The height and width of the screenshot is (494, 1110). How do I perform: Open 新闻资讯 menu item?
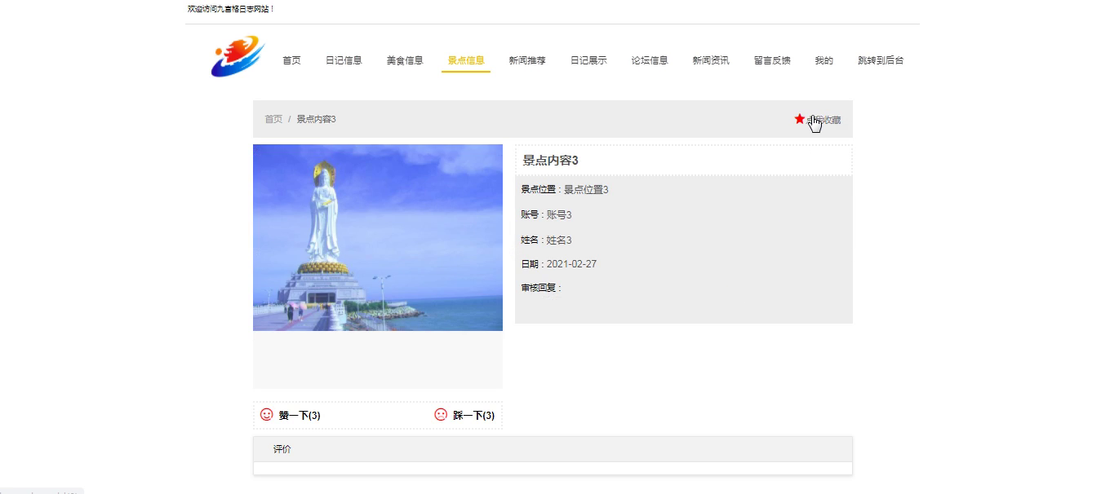(x=711, y=60)
